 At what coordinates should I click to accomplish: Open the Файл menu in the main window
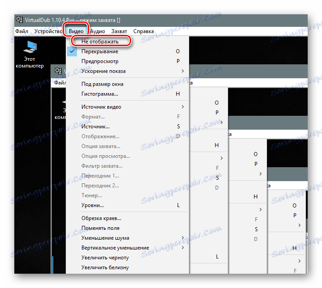click(22, 31)
